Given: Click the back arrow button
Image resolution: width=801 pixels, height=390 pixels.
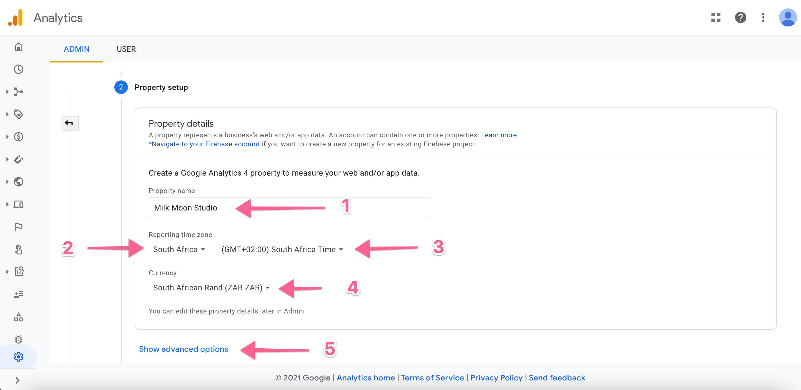Looking at the screenshot, I should click(x=69, y=123).
